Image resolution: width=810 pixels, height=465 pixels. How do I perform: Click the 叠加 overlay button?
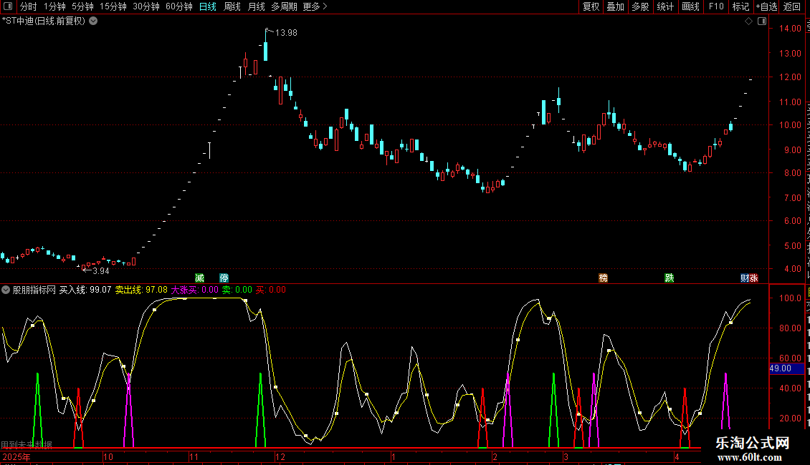coord(616,6)
